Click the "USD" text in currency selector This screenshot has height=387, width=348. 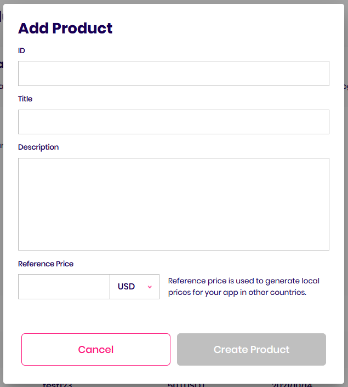[126, 287]
